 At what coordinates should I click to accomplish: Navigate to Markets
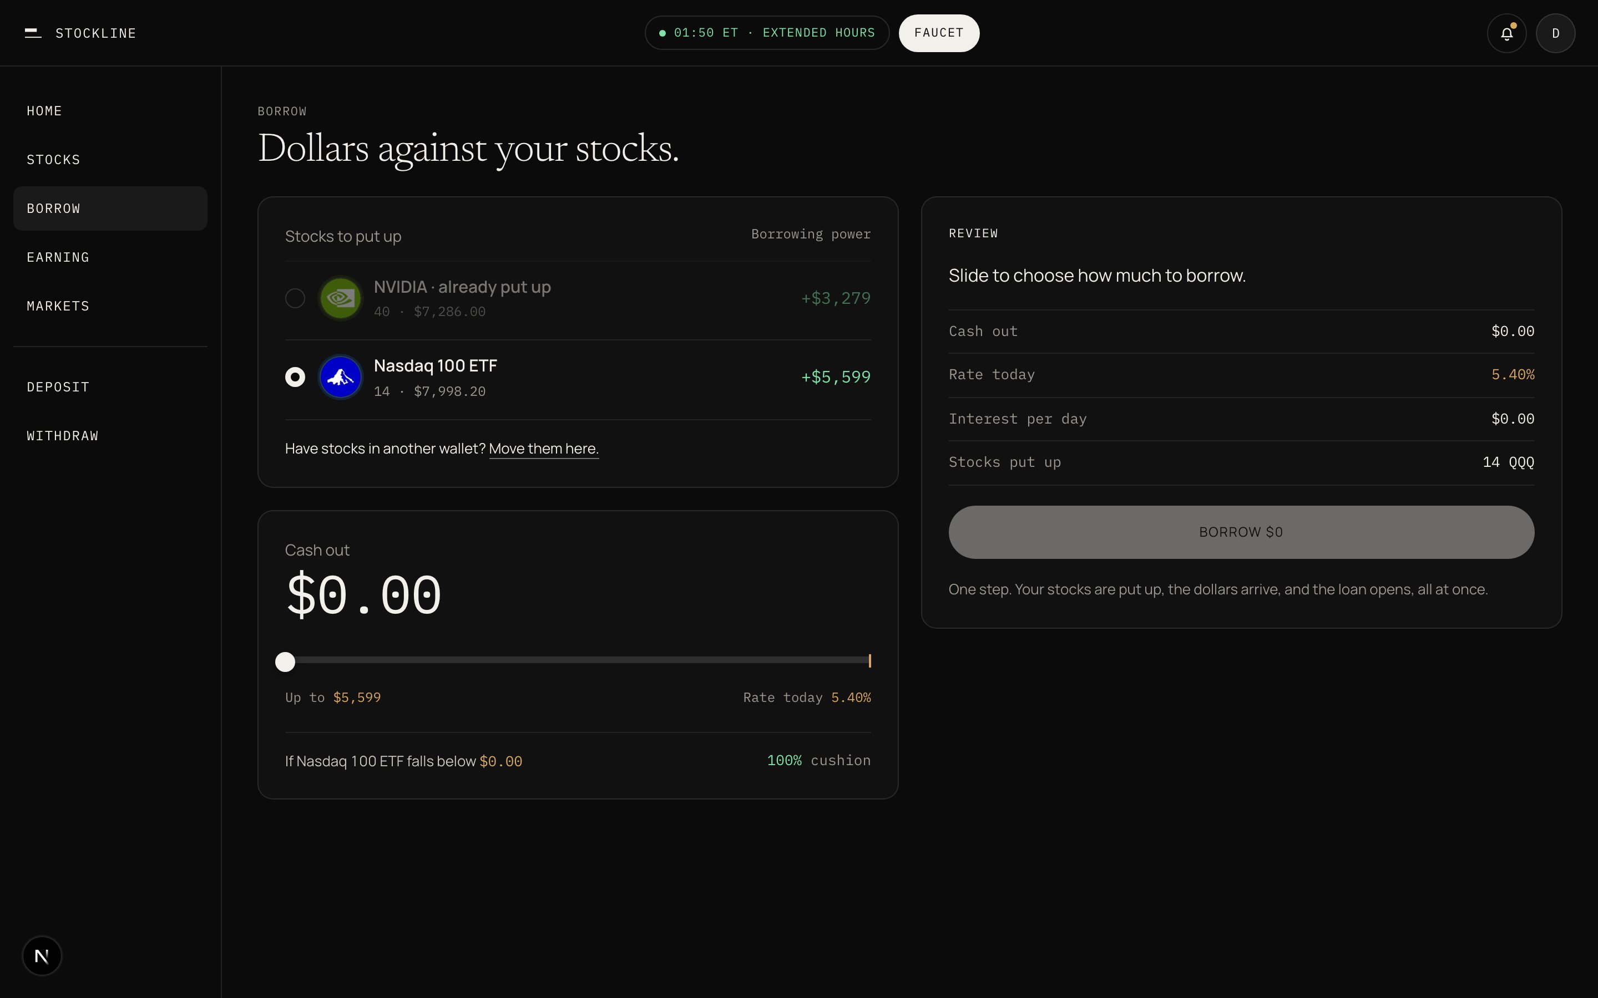tap(110, 306)
